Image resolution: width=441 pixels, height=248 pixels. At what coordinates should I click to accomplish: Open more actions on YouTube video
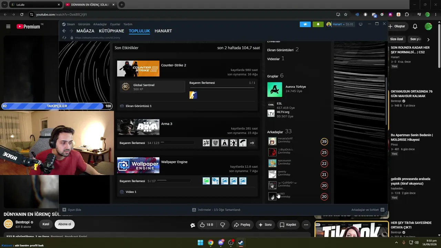pos(306,225)
